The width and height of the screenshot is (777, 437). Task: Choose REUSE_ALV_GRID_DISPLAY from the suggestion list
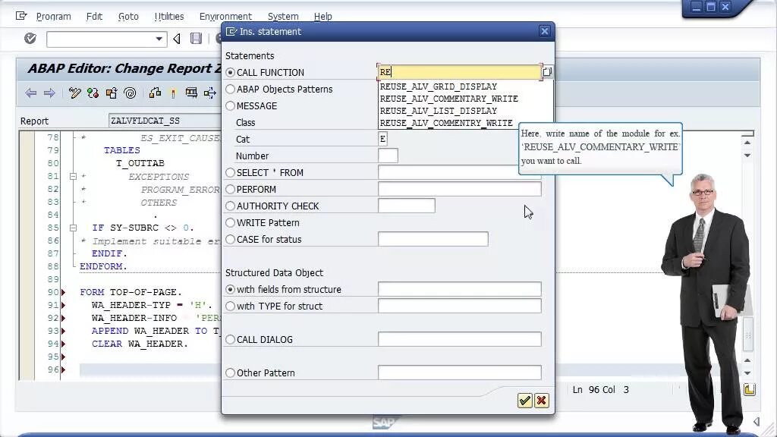click(438, 86)
